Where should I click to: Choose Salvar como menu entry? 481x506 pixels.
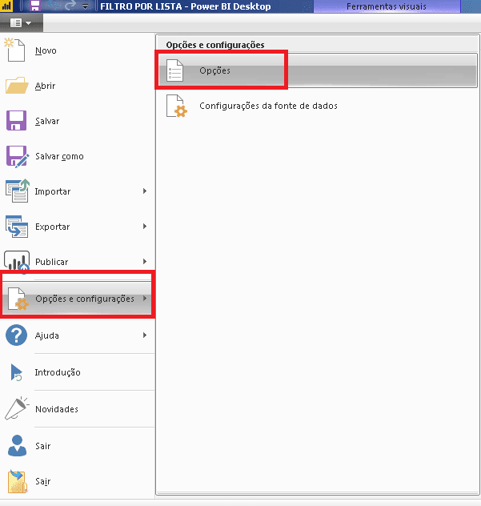click(78, 156)
